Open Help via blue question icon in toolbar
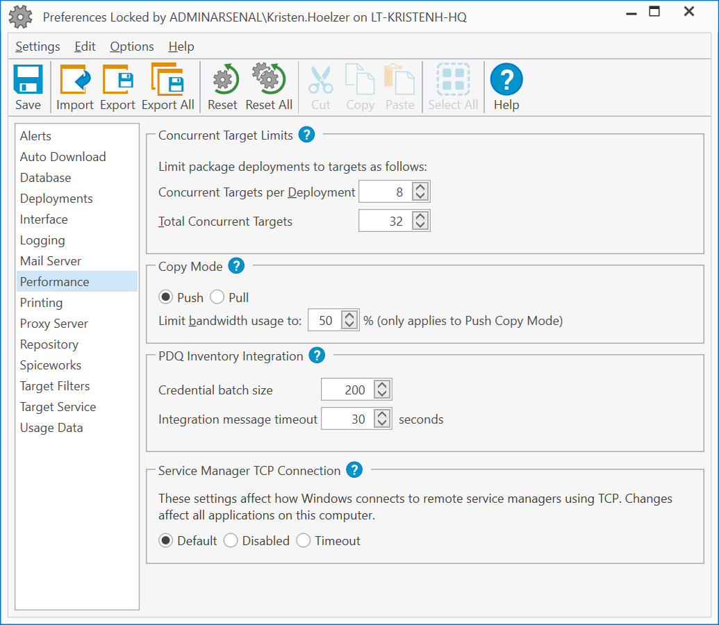 [506, 81]
